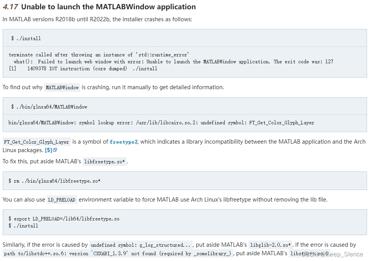The width and height of the screenshot is (369, 261).
Task: Click inline code mentioning CXXABI_1.3.9 not found
Action: point(118,254)
